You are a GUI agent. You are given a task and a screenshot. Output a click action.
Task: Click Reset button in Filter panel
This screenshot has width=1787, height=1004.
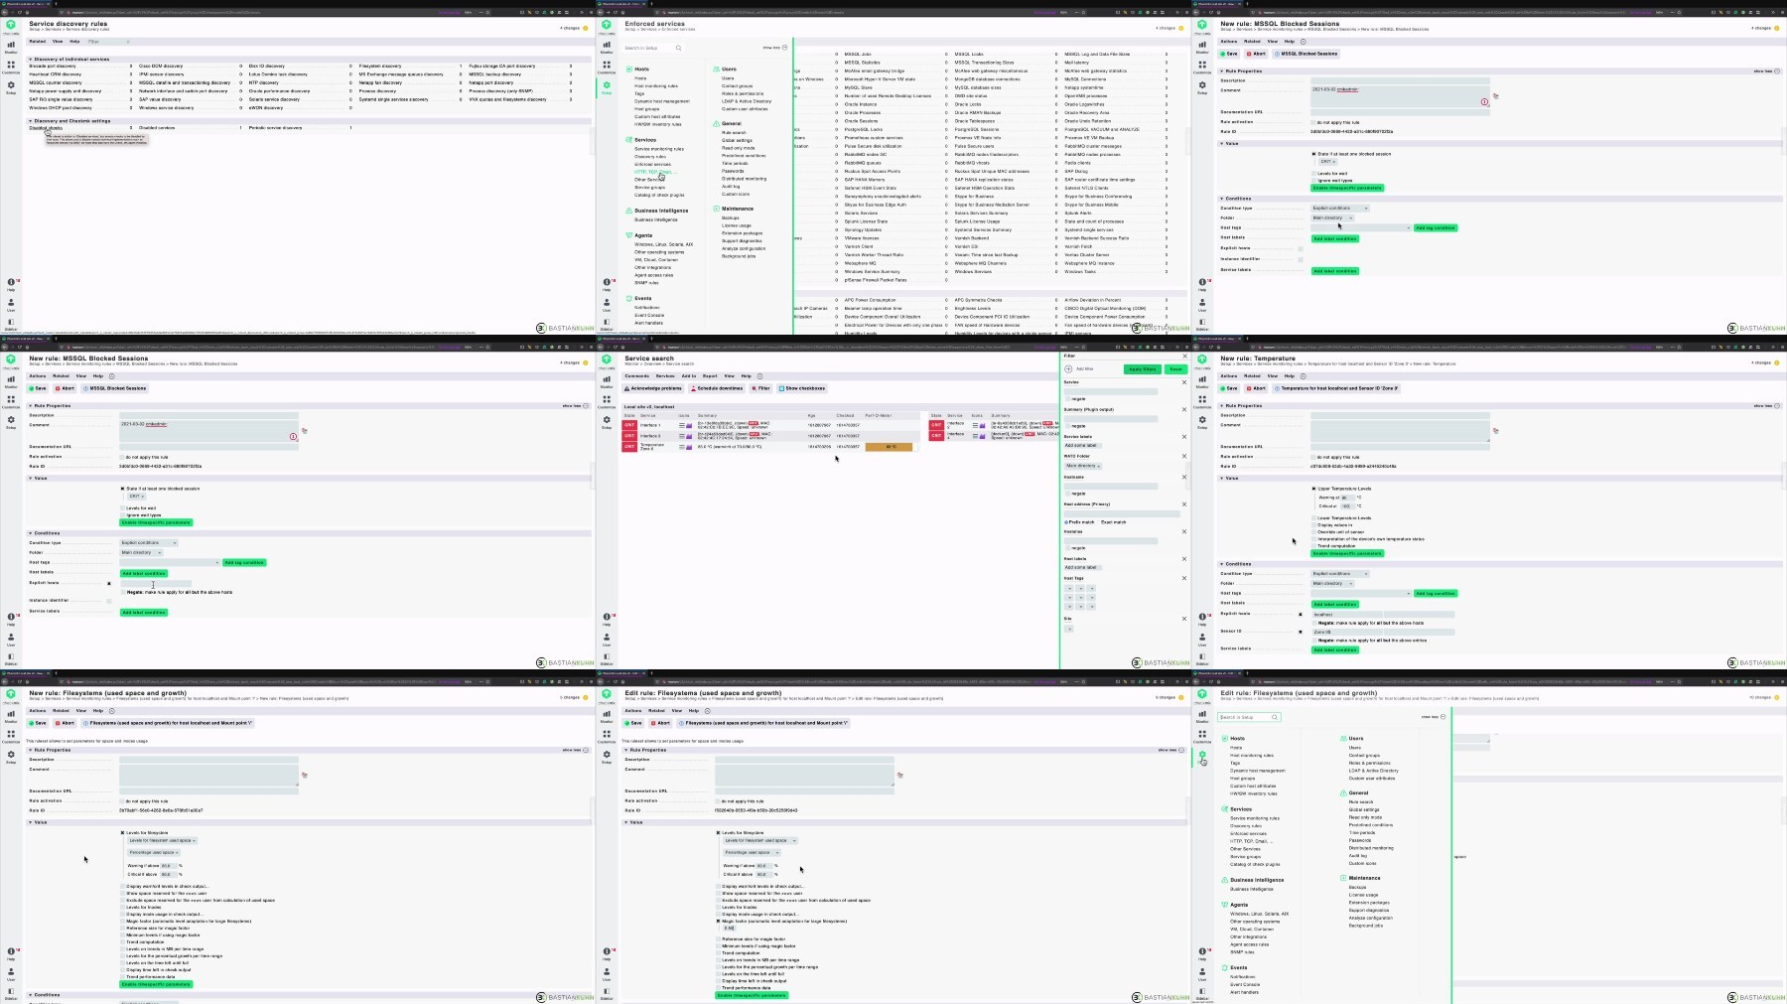(1175, 369)
